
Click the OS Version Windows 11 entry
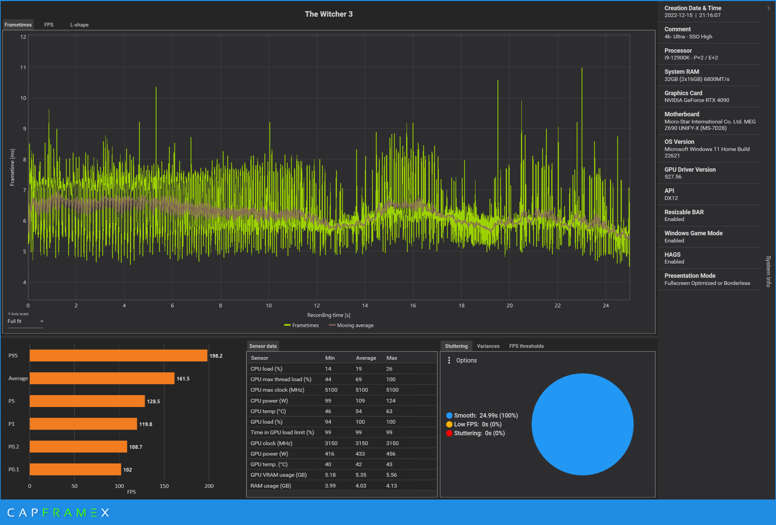click(x=710, y=149)
